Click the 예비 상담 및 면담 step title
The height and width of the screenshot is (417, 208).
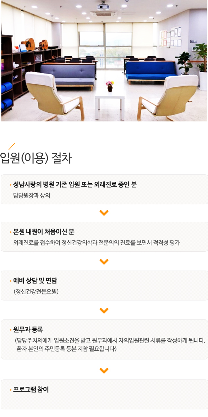coord(35,281)
